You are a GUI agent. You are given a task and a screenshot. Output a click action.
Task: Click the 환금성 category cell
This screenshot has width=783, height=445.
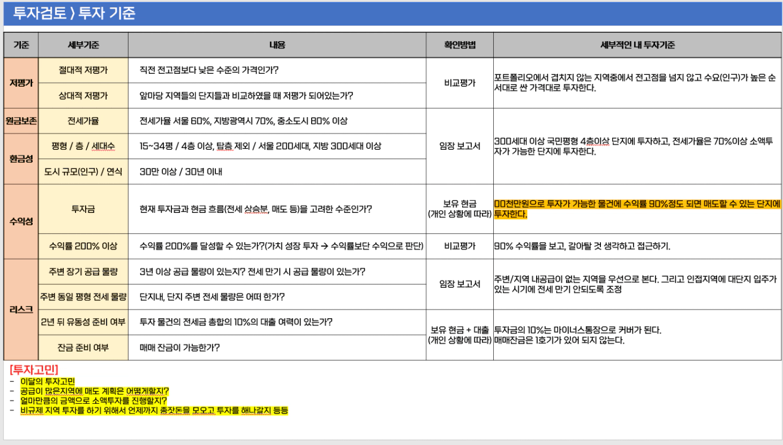[x=21, y=159]
